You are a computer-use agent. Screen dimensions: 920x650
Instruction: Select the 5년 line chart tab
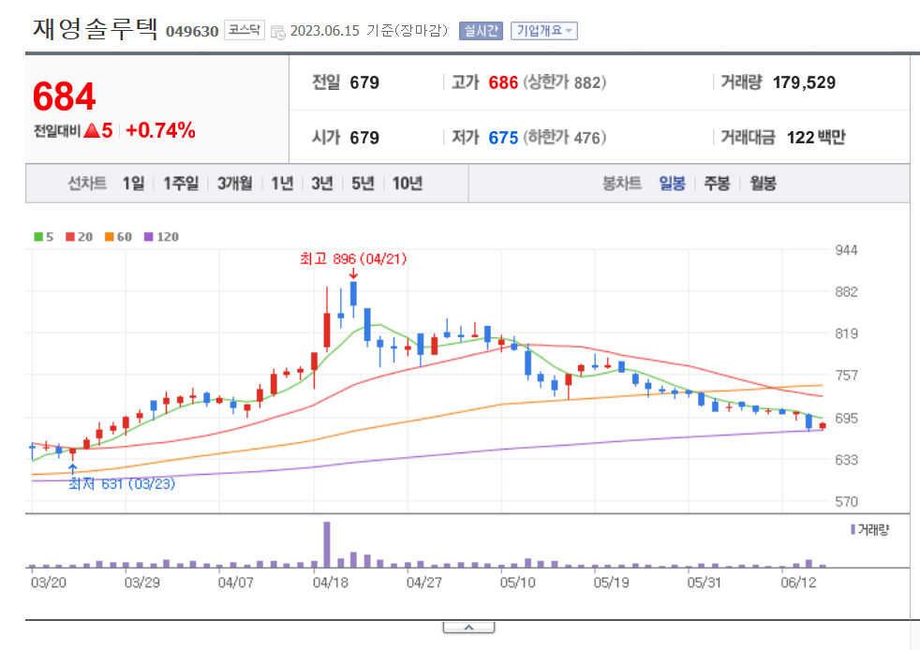coord(363,184)
